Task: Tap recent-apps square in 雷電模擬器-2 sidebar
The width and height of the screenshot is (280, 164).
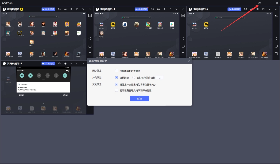Action: pos(276,54)
